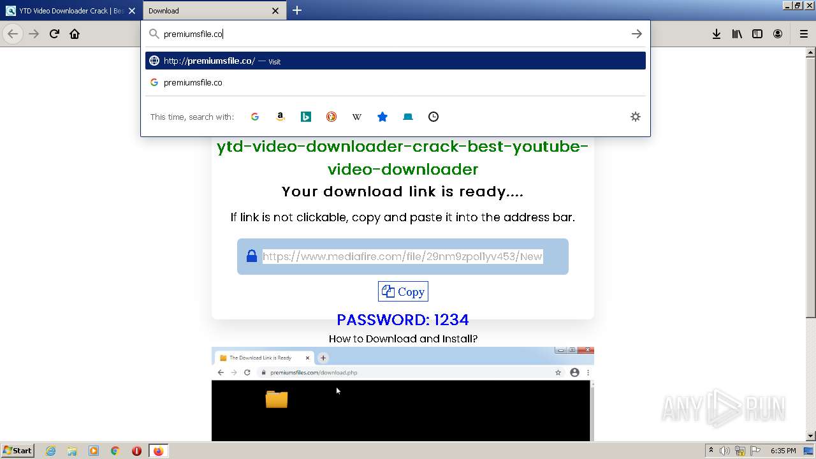
Task: Open the Library toolbar icon
Action: pyautogui.click(x=737, y=34)
